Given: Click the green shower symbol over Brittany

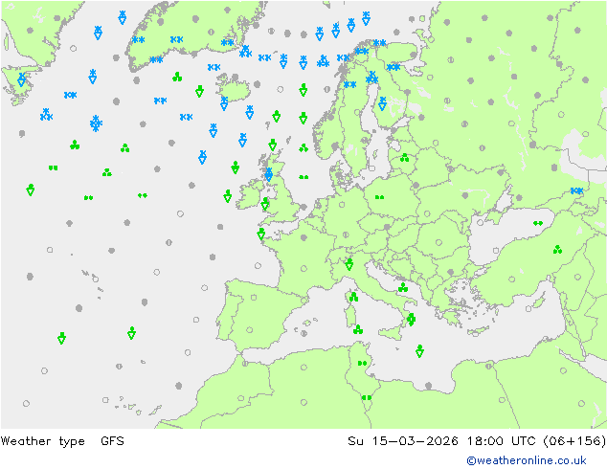Looking at the screenshot, I should [x=261, y=234].
